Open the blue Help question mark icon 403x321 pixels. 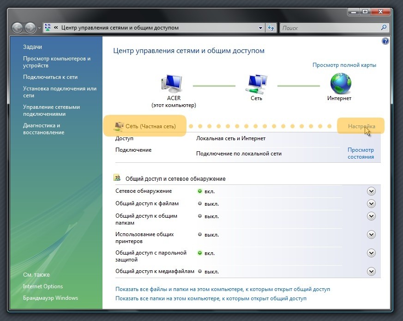tap(385, 41)
